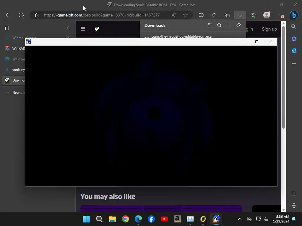Follow the Sign up link
The height and width of the screenshot is (226, 302).
(269, 29)
